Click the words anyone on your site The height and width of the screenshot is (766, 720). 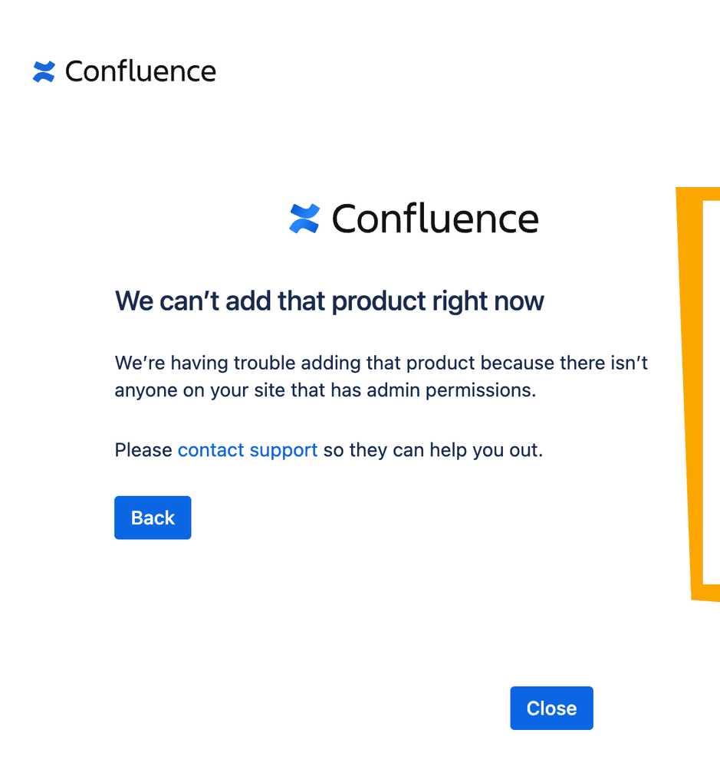200,391
